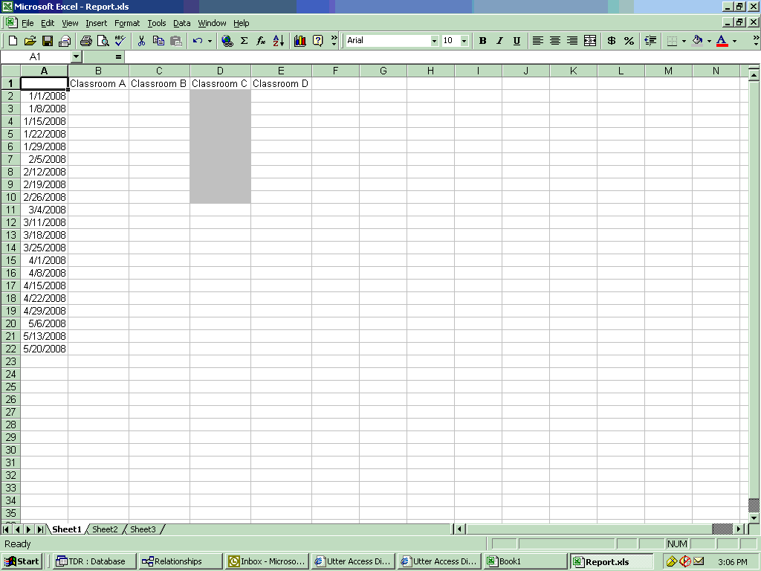Viewport: 761px width, 571px height.
Task: Save the workbook with the floppy icon
Action: pyautogui.click(x=47, y=41)
